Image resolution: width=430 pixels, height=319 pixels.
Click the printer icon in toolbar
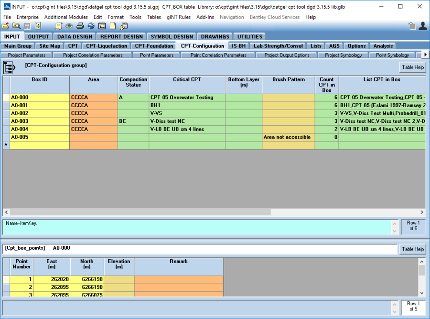80,26
